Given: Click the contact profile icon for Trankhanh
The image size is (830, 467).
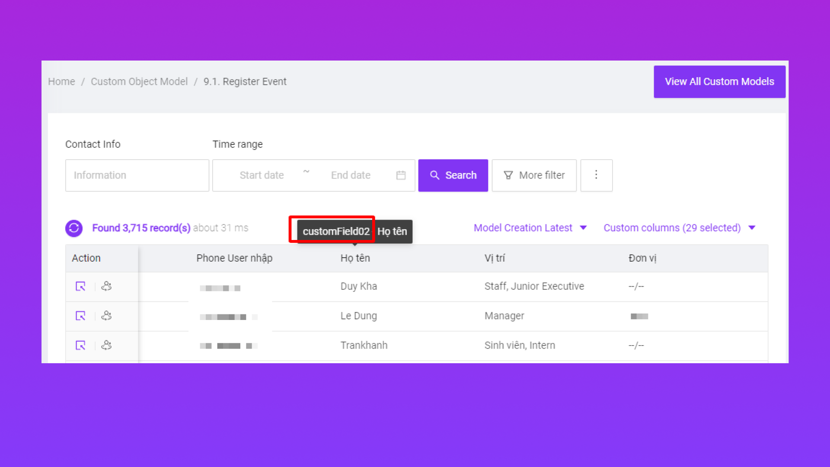Looking at the screenshot, I should [x=106, y=345].
